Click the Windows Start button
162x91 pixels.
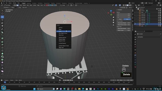[34, 89]
